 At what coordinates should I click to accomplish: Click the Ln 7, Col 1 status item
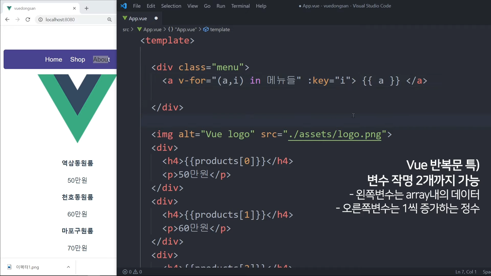coord(466,272)
